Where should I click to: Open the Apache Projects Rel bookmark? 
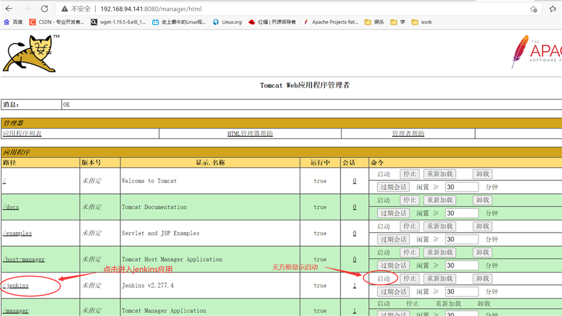(330, 22)
